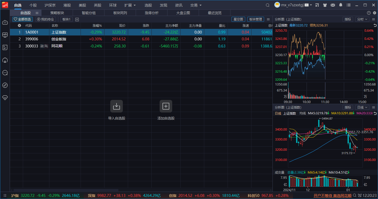
Task: Add a new block with plus icon
Action: (x=77, y=19)
